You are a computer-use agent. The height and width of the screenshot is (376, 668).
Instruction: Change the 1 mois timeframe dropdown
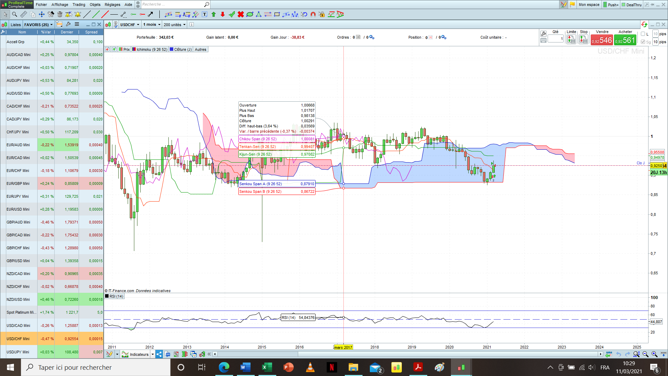(x=152, y=25)
